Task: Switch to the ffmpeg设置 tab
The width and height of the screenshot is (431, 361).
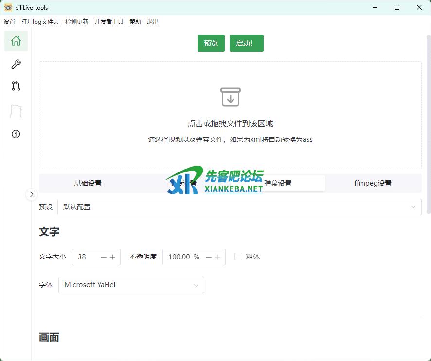Action: [373, 183]
